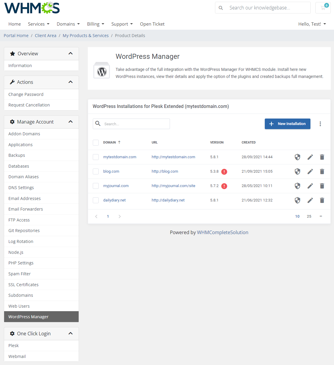Click the shield icon for mytestdomain.com

coord(297,157)
